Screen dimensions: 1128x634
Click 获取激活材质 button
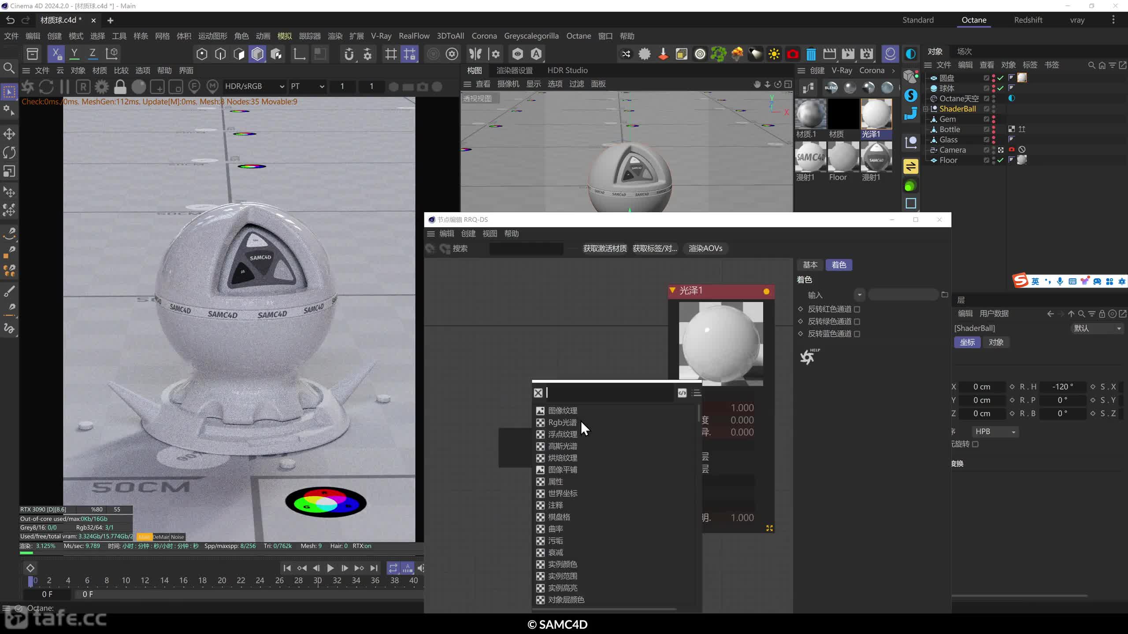coord(605,248)
